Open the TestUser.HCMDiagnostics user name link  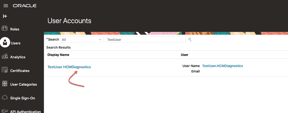coord(222,66)
